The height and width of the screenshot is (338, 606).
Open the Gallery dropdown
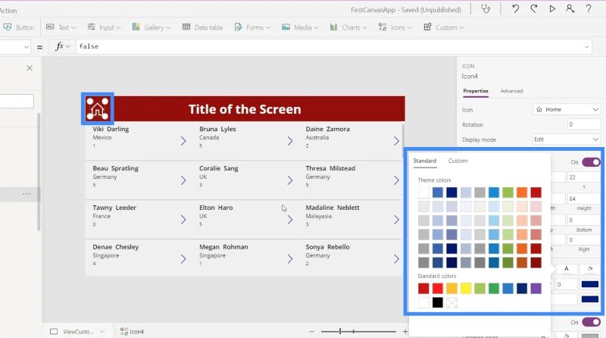pos(151,27)
